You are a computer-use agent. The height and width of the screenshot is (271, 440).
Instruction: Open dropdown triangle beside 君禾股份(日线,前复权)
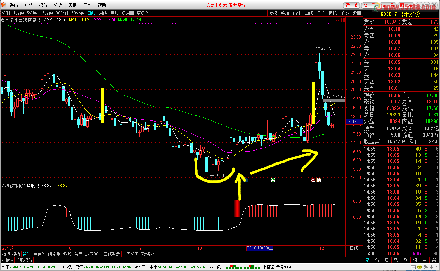44,20
